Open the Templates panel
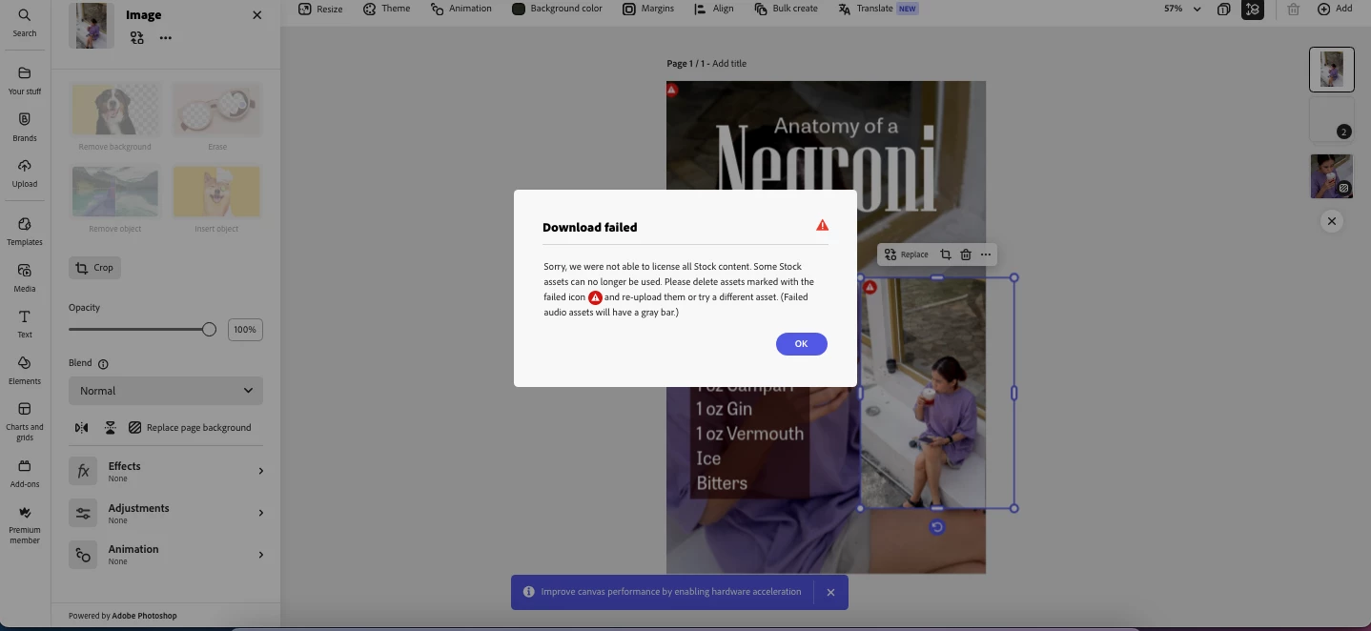This screenshot has height=631, width=1371. point(25,232)
